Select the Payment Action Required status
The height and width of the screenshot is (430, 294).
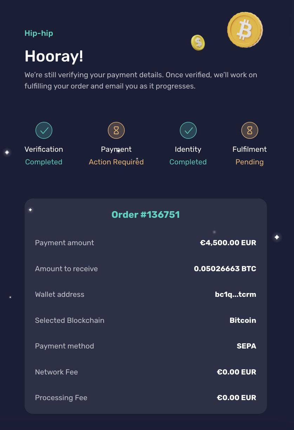[116, 162]
